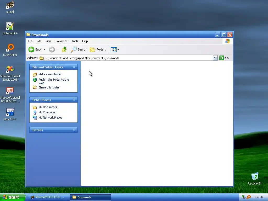
Task: Go up one folder level
Action: tap(64, 49)
